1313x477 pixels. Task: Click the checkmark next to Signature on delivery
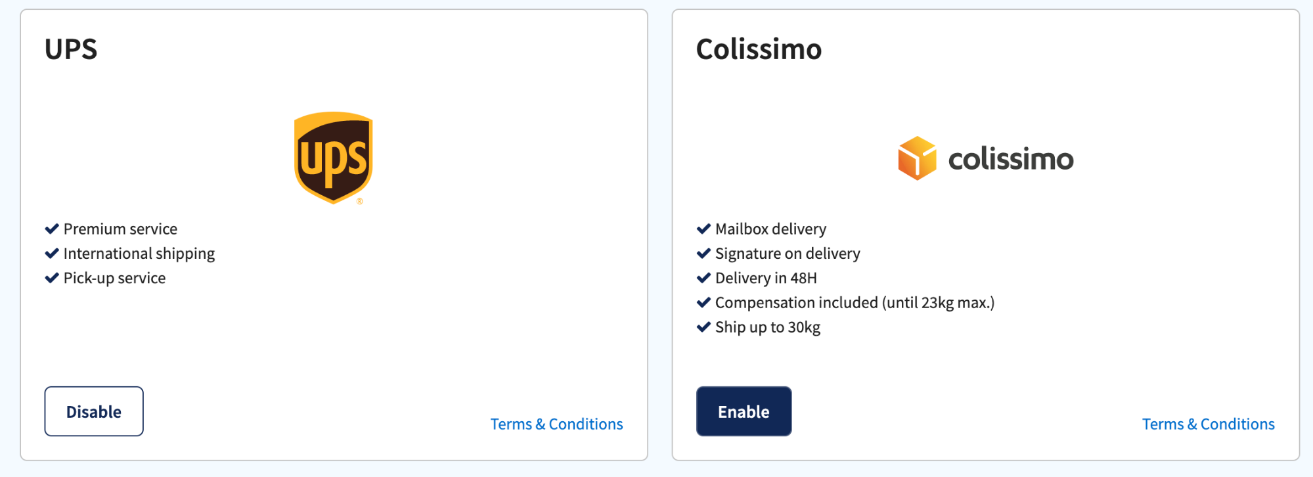703,253
